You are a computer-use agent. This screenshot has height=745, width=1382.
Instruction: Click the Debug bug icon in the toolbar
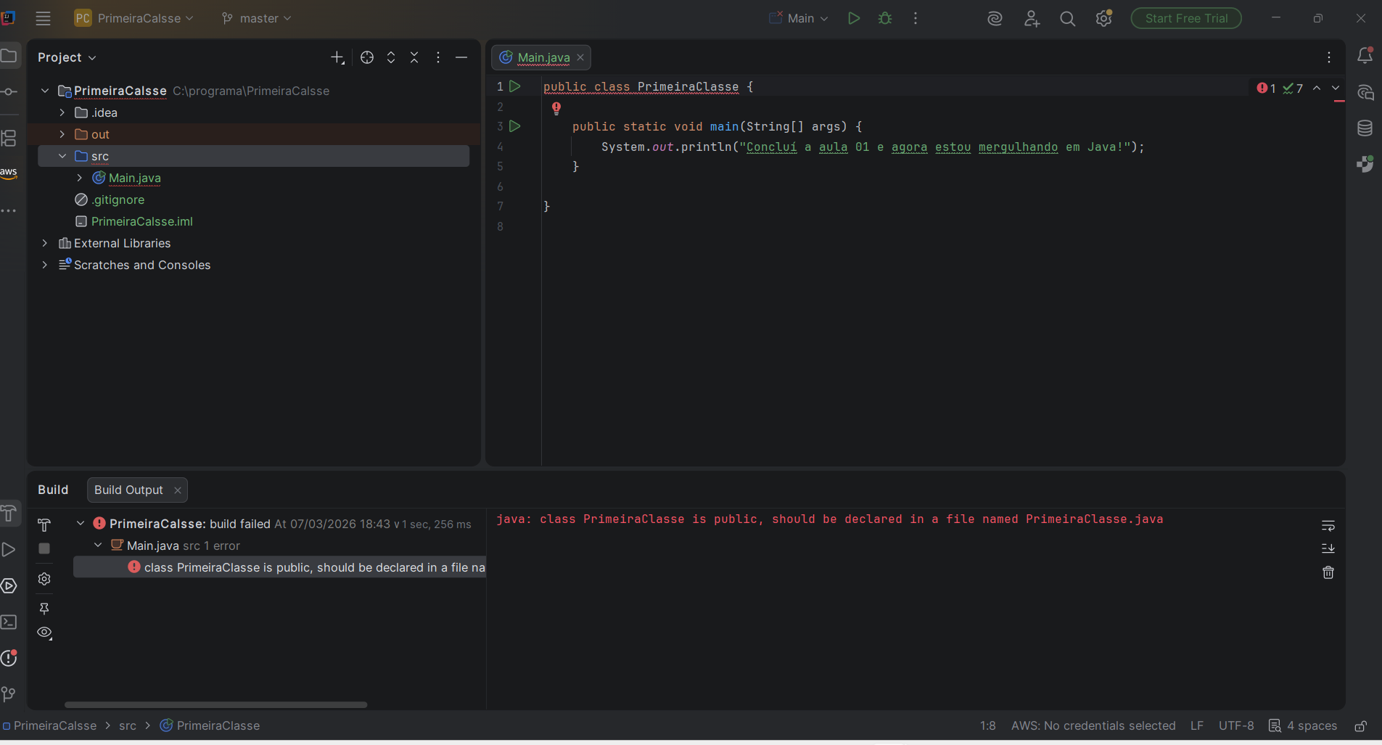pos(885,18)
